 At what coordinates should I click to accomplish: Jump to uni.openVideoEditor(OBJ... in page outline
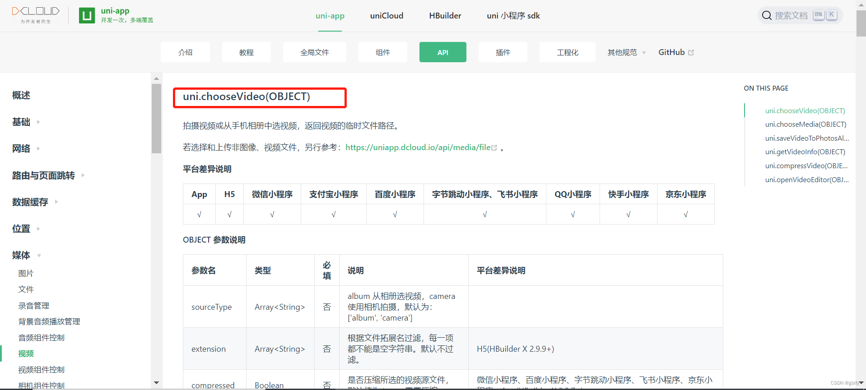point(807,179)
